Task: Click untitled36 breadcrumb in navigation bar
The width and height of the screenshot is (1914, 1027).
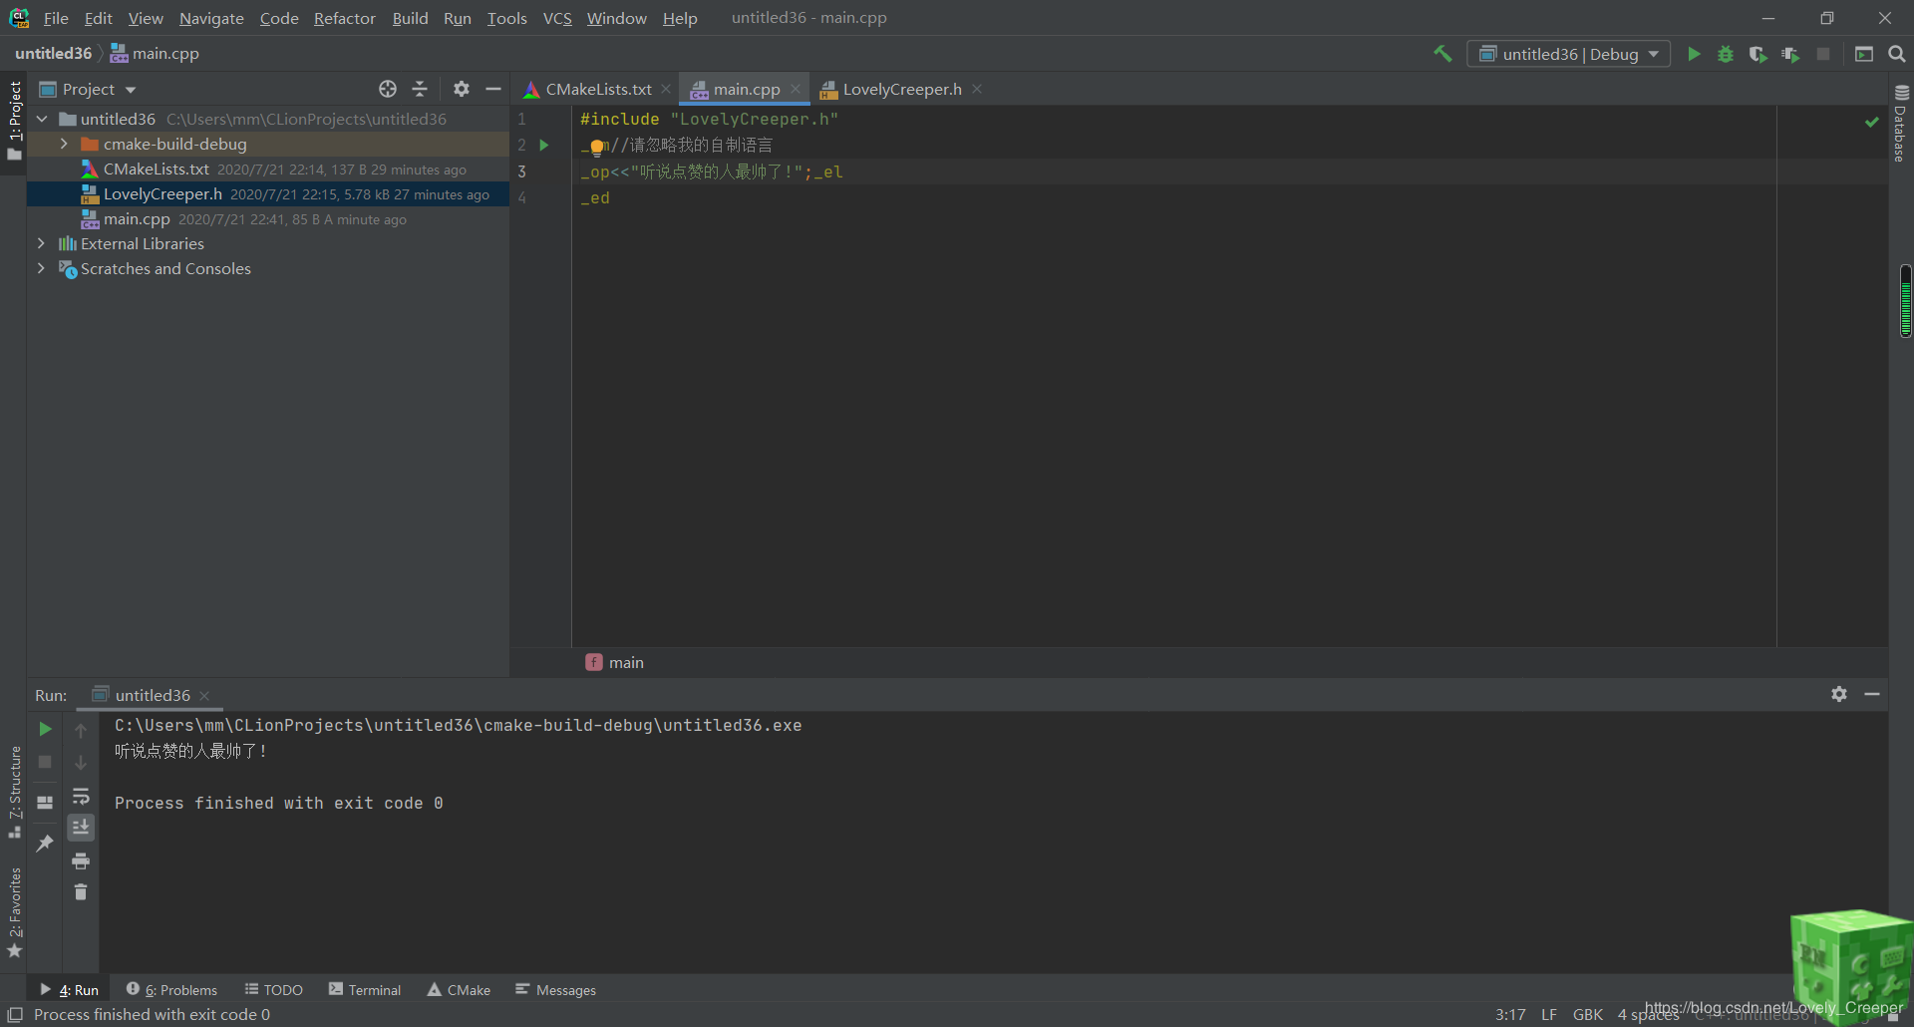Action: (x=53, y=53)
